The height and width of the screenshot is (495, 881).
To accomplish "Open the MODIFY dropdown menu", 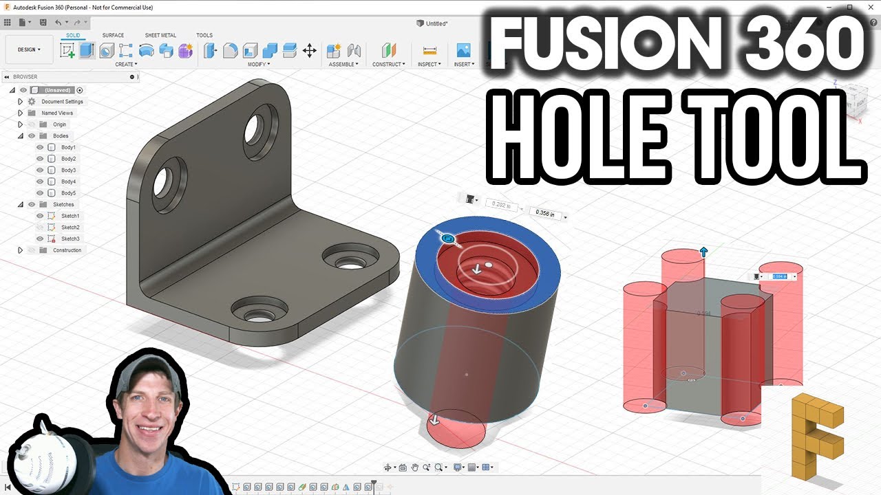I will pos(259,64).
